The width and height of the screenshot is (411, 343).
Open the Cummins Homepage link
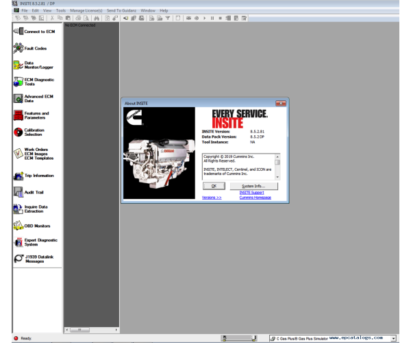256,198
